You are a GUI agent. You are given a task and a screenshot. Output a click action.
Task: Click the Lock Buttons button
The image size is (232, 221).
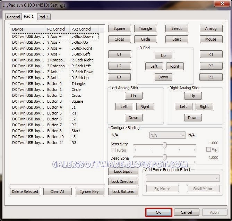click(123, 192)
